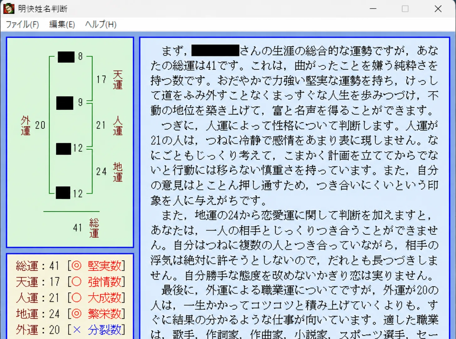The height and width of the screenshot is (339, 456).
Task: Click the circle mark next to 強情数
Action: click(77, 282)
